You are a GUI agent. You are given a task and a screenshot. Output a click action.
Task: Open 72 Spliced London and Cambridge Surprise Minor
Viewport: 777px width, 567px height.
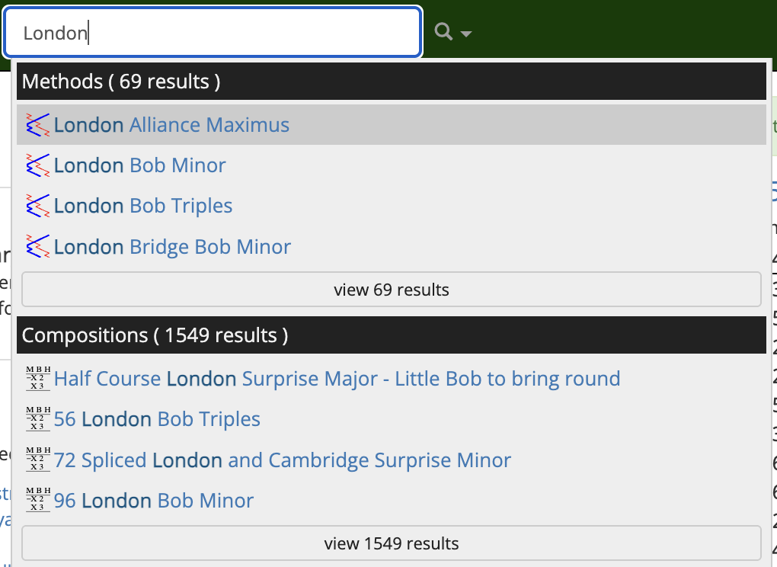282,460
